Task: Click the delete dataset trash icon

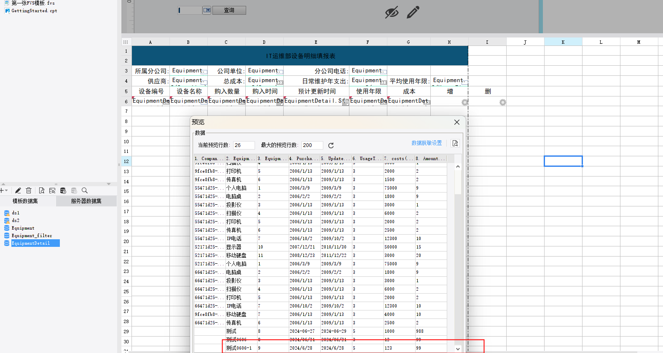Action: click(29, 190)
